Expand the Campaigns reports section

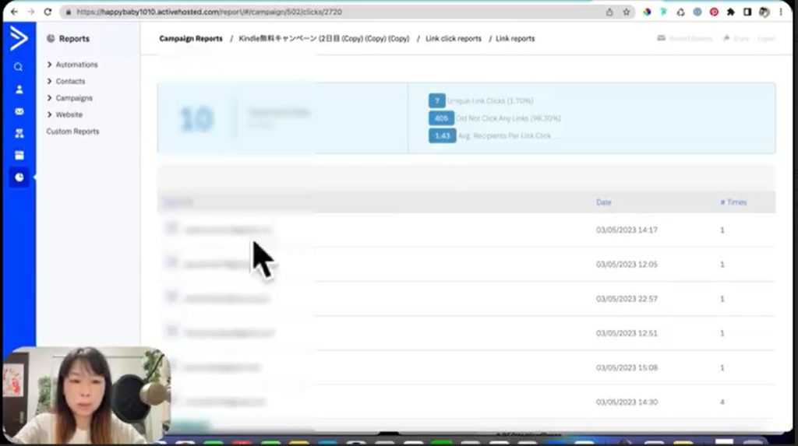(73, 98)
